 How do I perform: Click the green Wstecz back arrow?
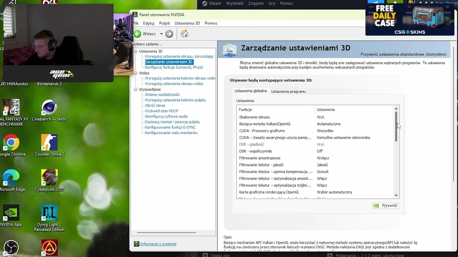(x=137, y=34)
